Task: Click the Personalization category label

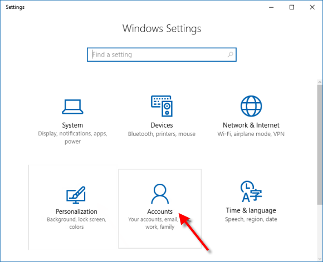Action: pyautogui.click(x=76, y=211)
